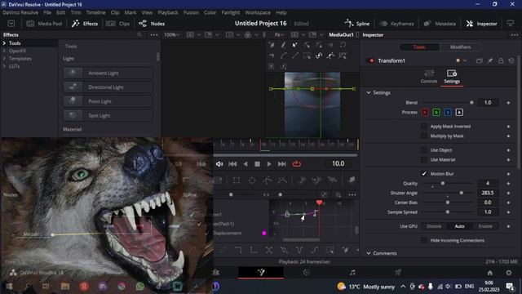Open the Transform1 color dot dropdown arrow
522x294 pixels.
(465, 60)
